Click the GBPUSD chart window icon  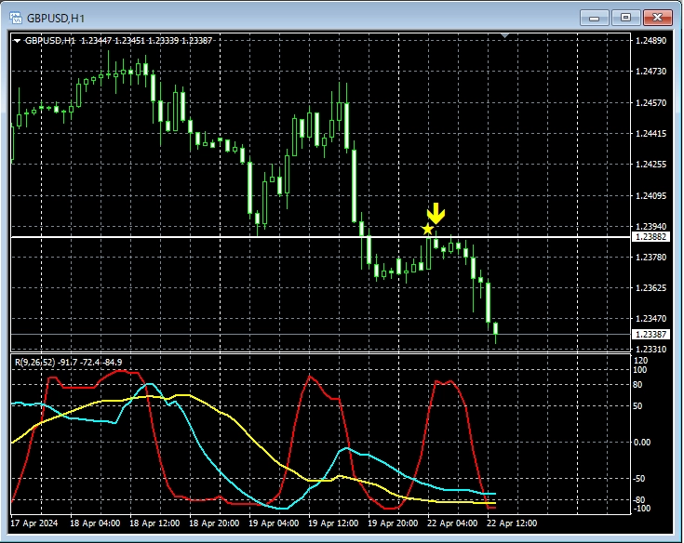[16, 17]
